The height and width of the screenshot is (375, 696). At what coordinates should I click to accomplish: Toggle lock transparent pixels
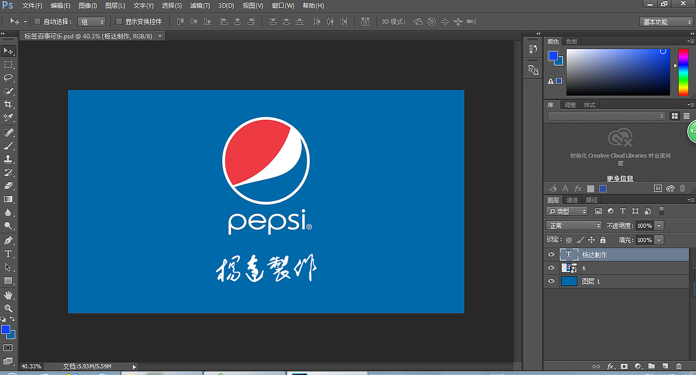(x=569, y=239)
